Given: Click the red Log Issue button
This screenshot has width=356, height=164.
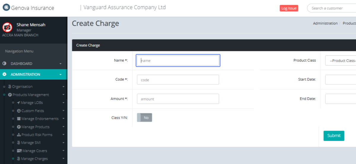Looking at the screenshot, I should [x=289, y=8].
